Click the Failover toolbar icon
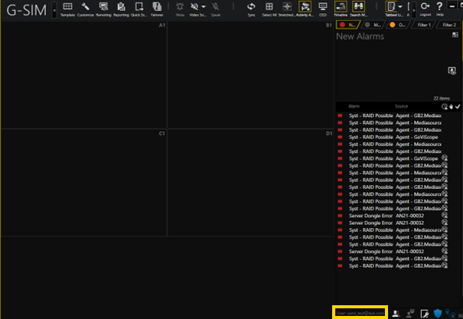Screen dimensions: 463x319 click(157, 8)
